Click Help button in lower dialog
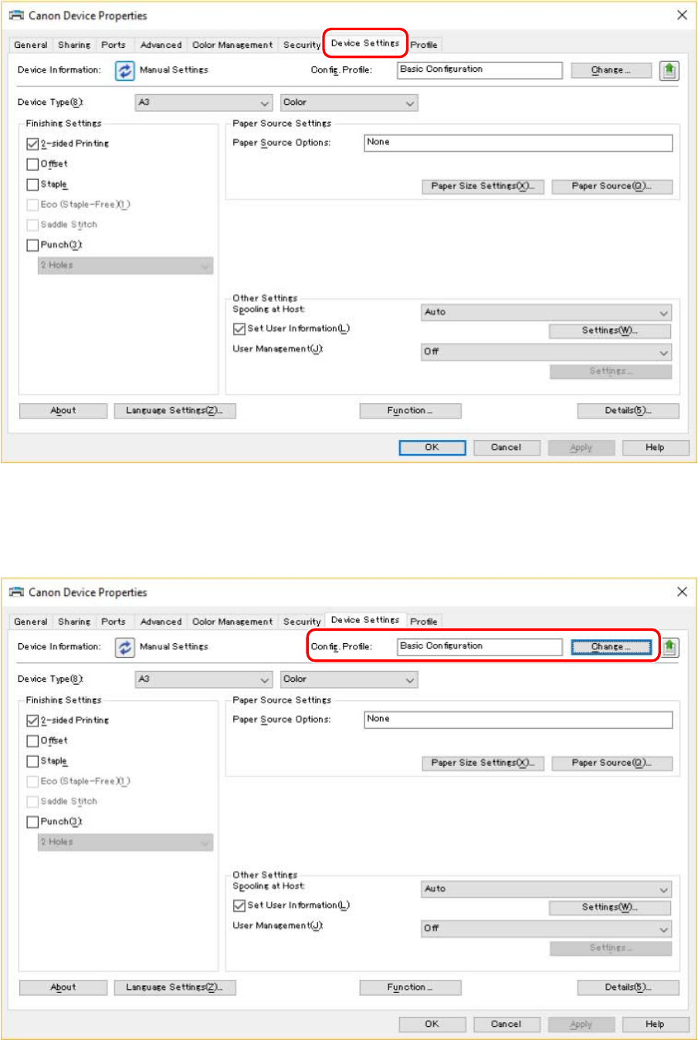 pyautogui.click(x=655, y=1025)
